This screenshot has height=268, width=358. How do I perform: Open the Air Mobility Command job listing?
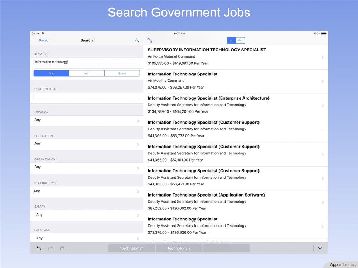click(x=236, y=81)
